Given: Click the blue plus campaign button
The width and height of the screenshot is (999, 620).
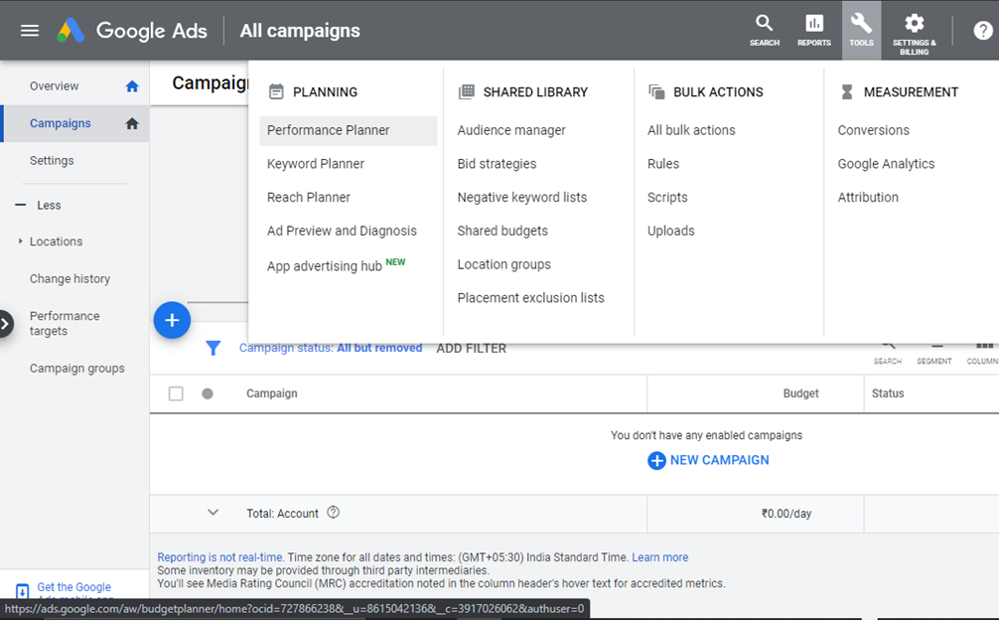Looking at the screenshot, I should [172, 320].
